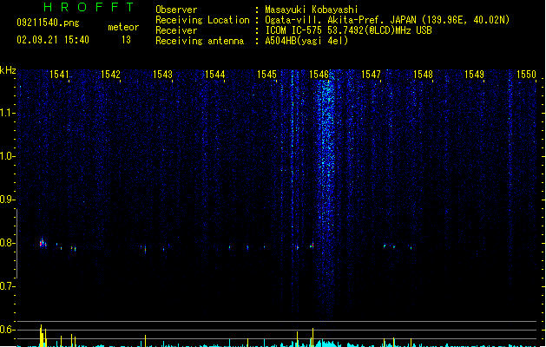Viewport: 546px width, 347px height.
Task: Click the date 02.09.21 15:40
Action: coord(53,40)
